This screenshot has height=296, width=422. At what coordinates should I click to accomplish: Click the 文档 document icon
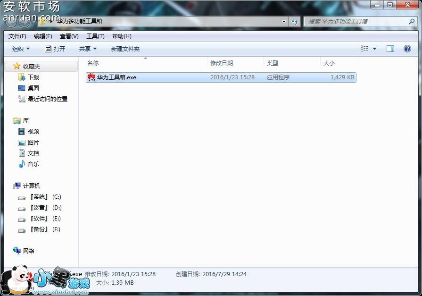pos(22,153)
